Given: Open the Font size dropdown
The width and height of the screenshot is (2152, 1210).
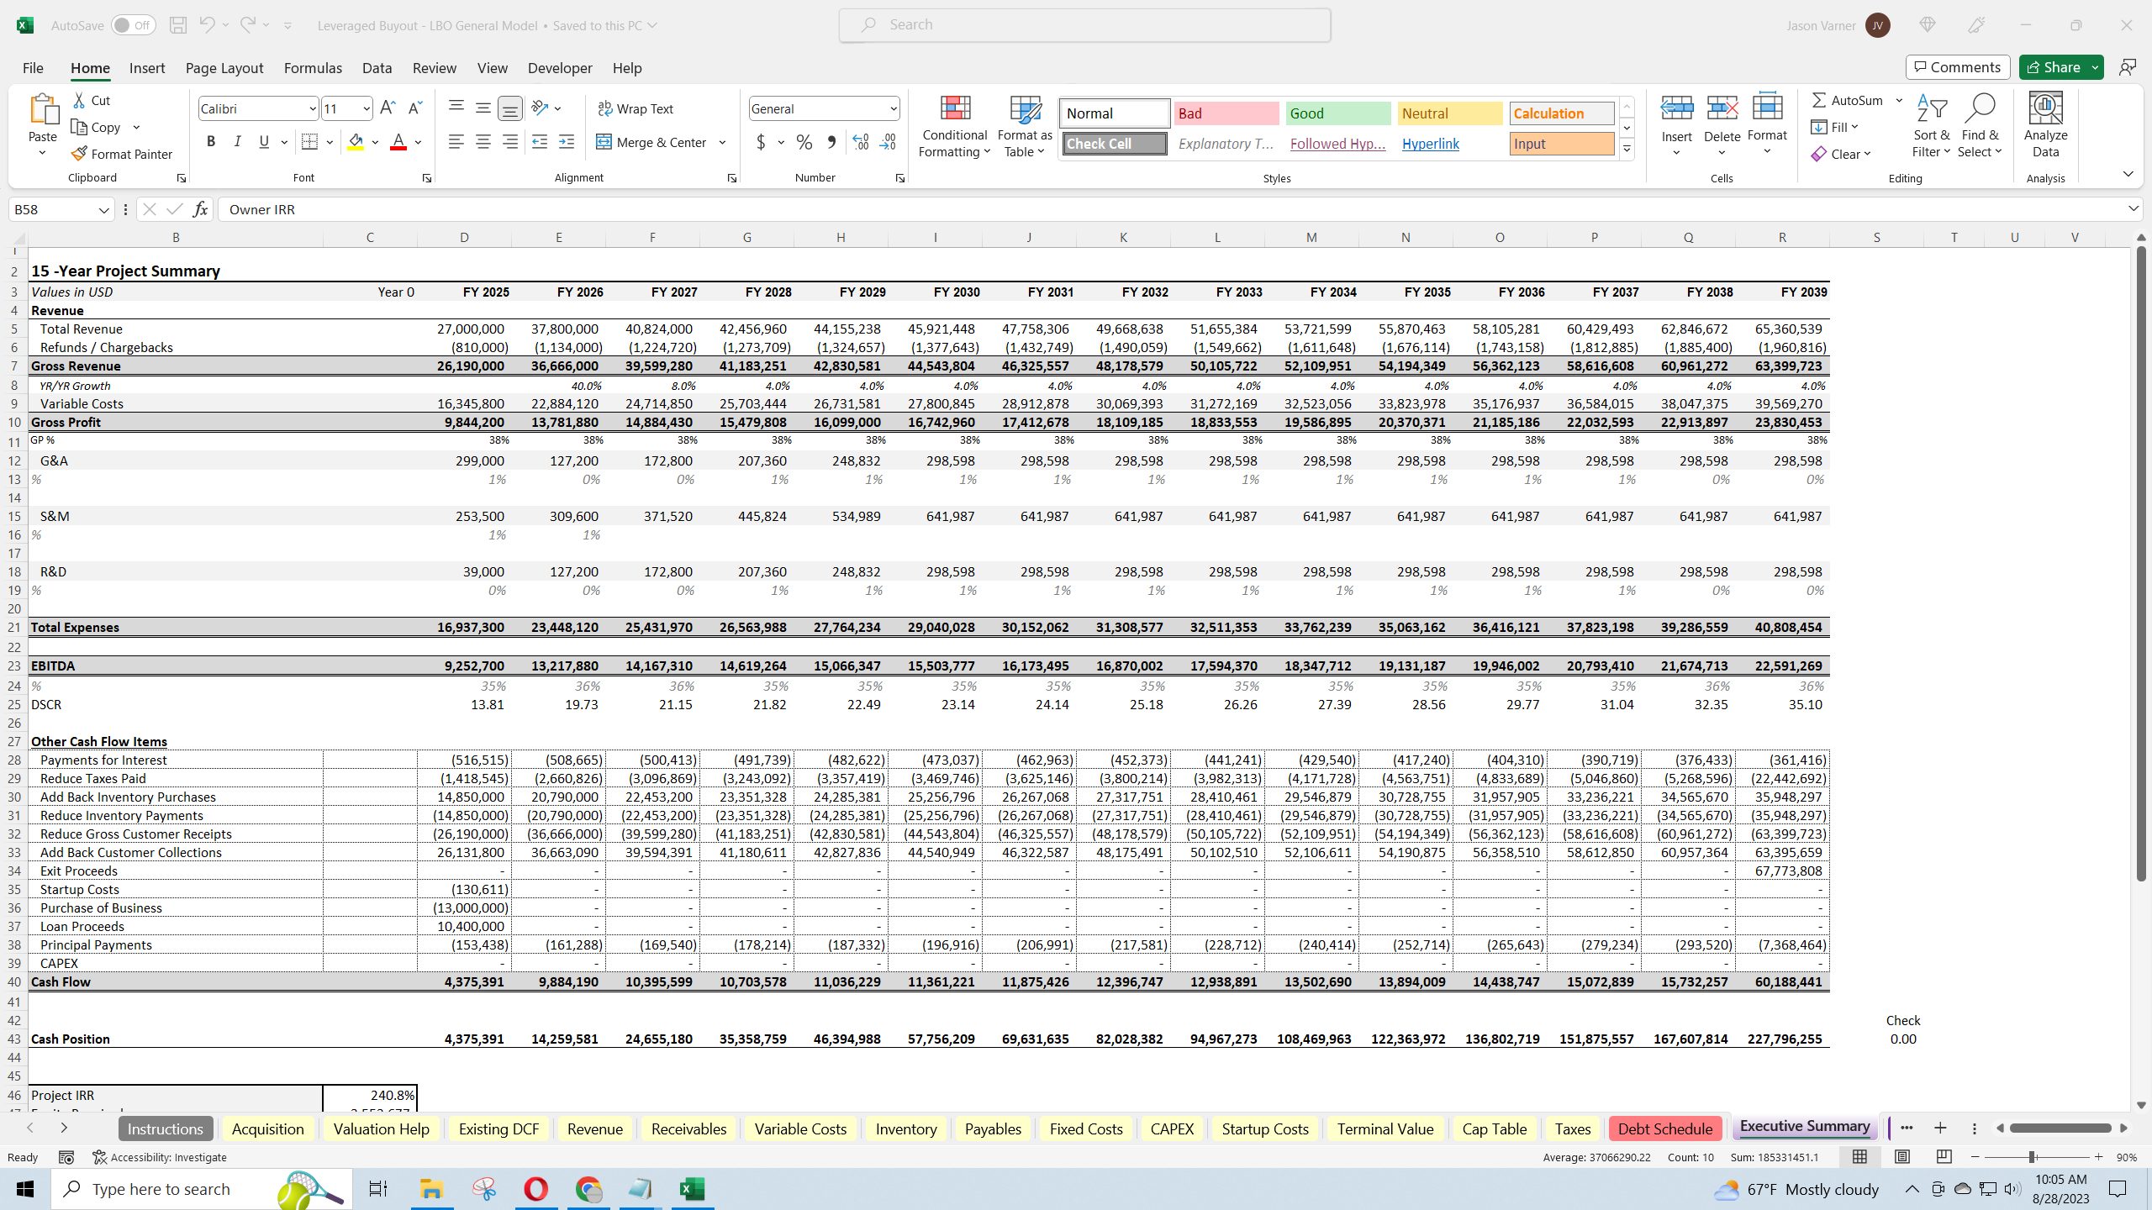Looking at the screenshot, I should 367,108.
